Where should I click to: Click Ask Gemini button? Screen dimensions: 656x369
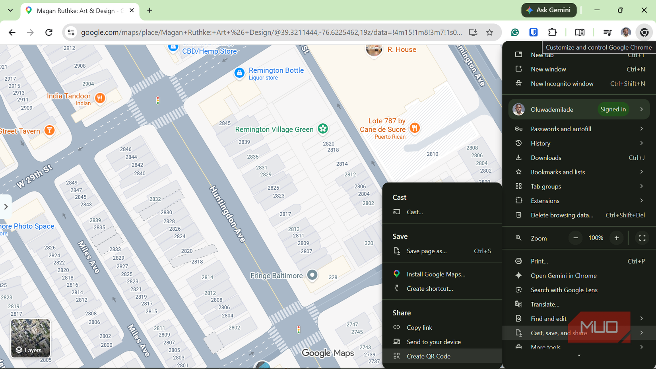[x=549, y=10]
